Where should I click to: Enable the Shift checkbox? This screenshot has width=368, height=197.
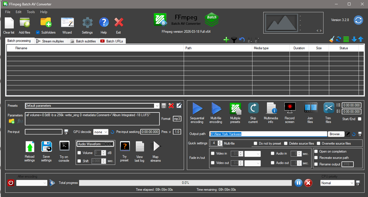[x=80, y=161]
